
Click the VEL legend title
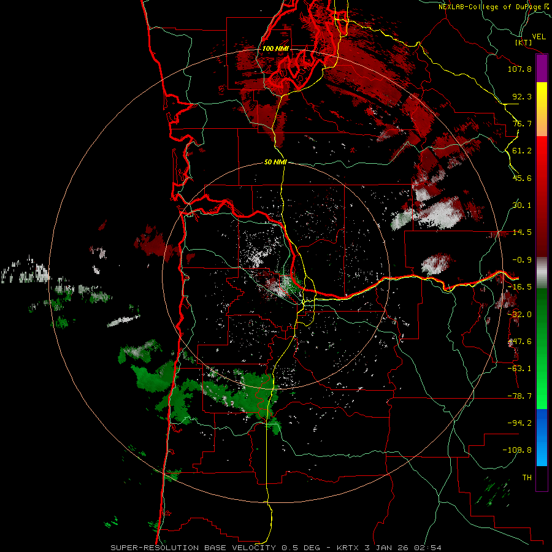pyautogui.click(x=539, y=36)
